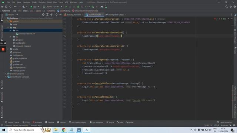Open the Logcat tool window
Image resolution: width=237 pixels, height=133 pixels.
[110, 122]
